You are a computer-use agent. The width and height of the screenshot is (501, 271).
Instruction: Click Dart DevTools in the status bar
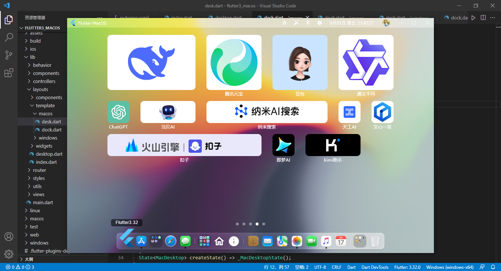(375, 267)
